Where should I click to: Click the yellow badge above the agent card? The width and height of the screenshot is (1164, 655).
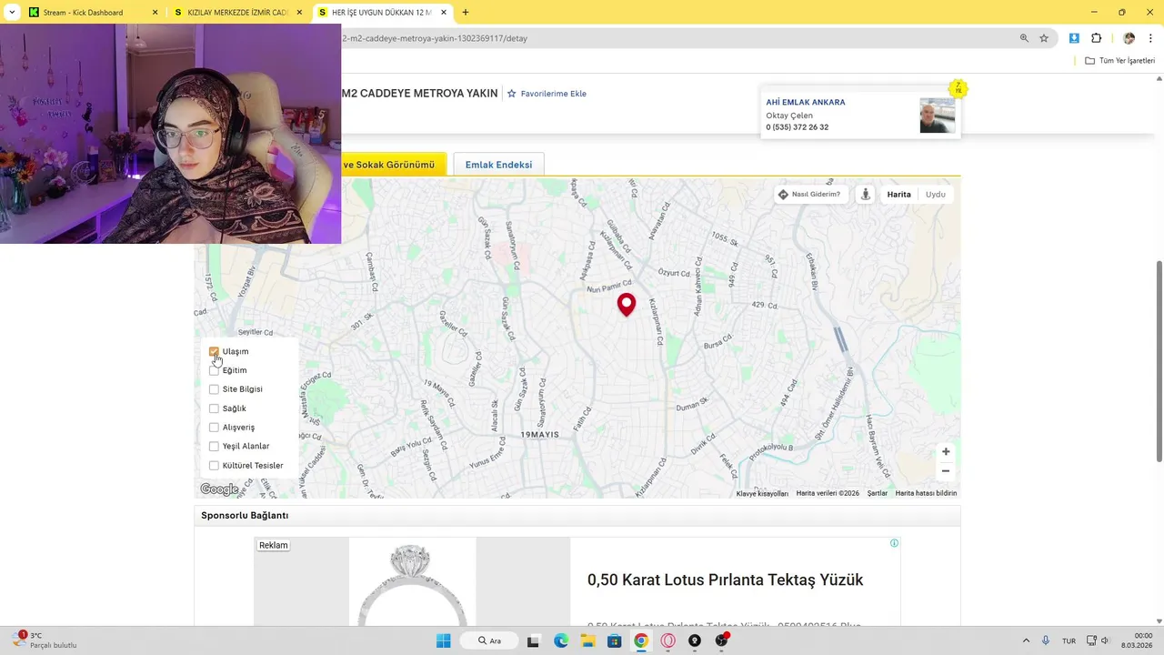(958, 88)
